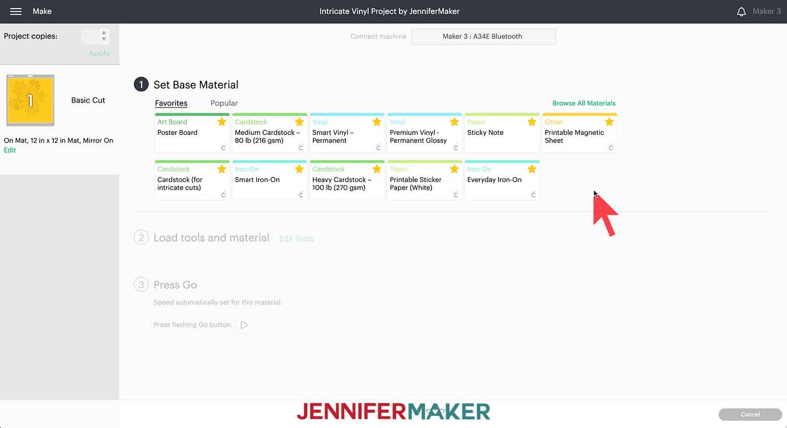The image size is (787, 428).
Task: Click the project title Intricate Vinyl Project
Action: (x=389, y=11)
